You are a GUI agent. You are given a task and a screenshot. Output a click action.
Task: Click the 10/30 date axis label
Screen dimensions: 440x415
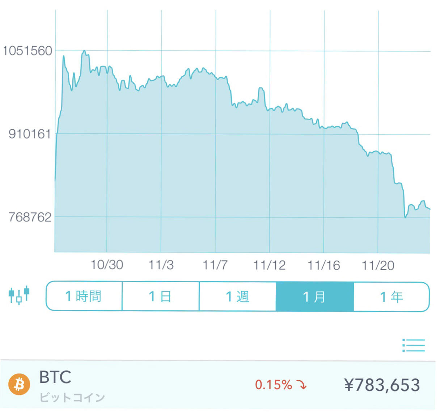pyautogui.click(x=107, y=265)
